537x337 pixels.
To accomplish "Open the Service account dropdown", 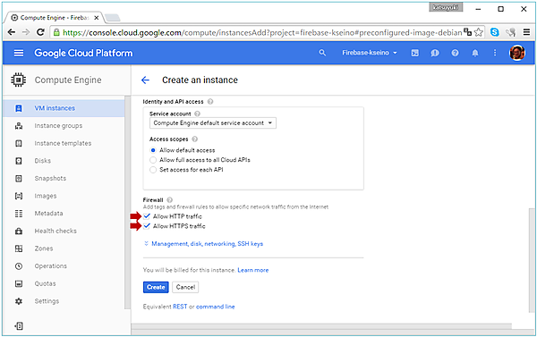I will (213, 123).
